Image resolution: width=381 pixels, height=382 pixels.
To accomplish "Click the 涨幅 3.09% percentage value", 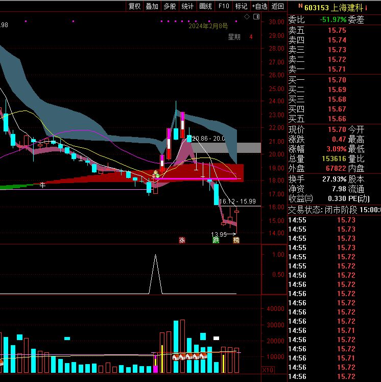I will (x=337, y=149).
